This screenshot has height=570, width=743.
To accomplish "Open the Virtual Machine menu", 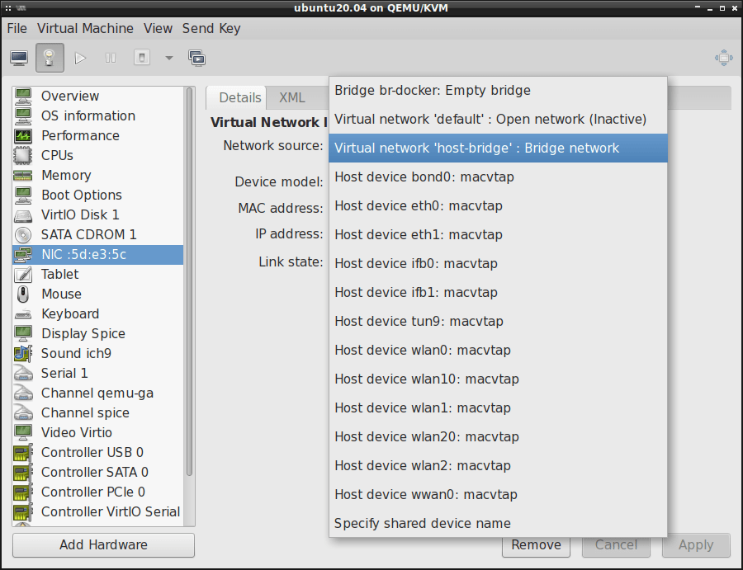I will [x=85, y=28].
